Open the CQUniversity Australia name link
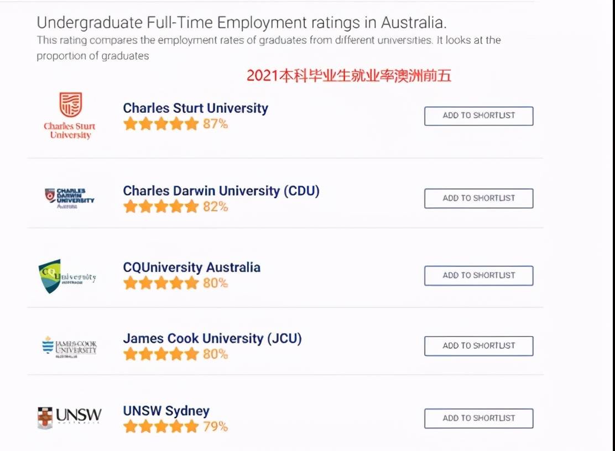615x451 pixels. 191,267
